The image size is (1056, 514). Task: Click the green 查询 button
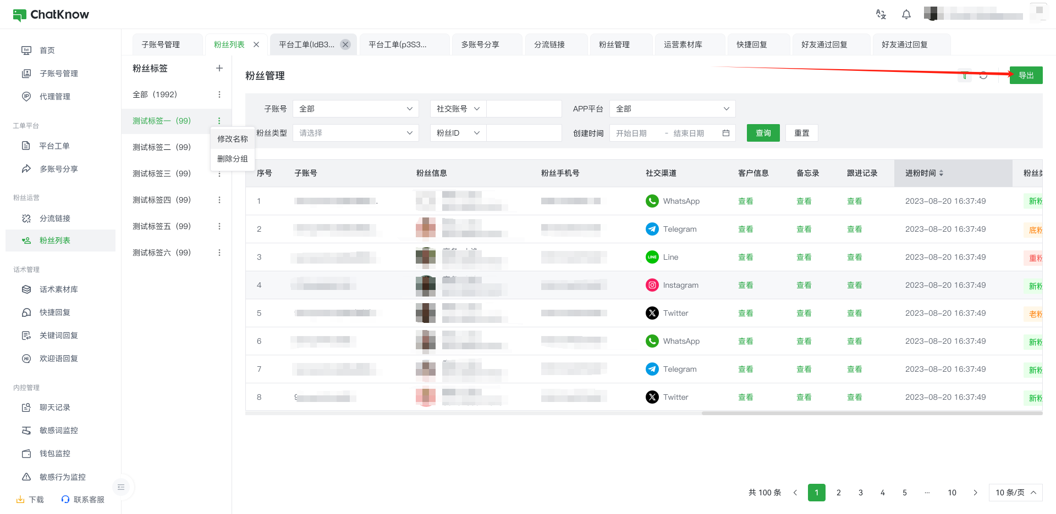pos(763,133)
